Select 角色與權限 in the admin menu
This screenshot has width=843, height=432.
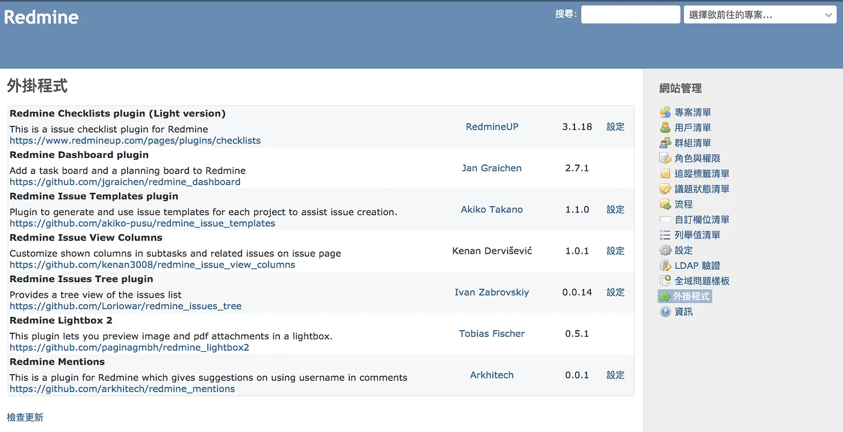697,158
